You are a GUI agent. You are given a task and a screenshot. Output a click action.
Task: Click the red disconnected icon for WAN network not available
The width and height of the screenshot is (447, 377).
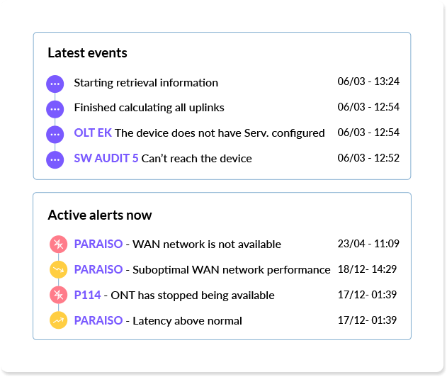(58, 244)
